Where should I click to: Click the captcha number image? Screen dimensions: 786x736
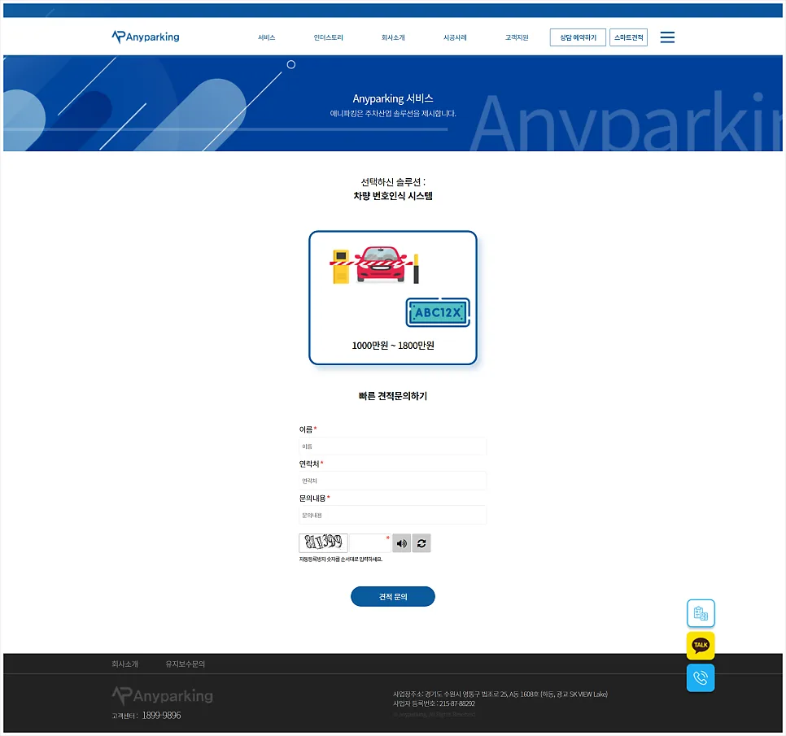pyautogui.click(x=323, y=543)
